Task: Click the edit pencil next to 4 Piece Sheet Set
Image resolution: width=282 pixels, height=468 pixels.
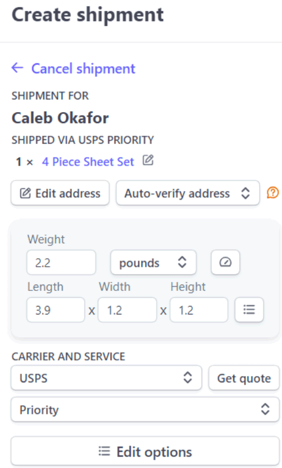Action: click(148, 160)
